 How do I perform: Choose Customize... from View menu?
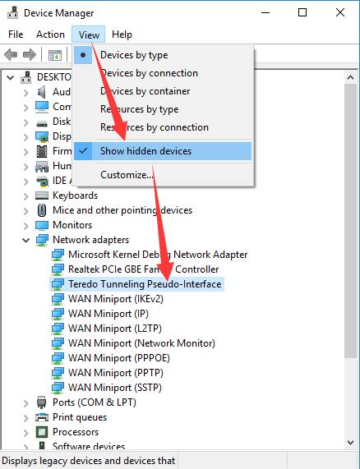tap(163, 175)
